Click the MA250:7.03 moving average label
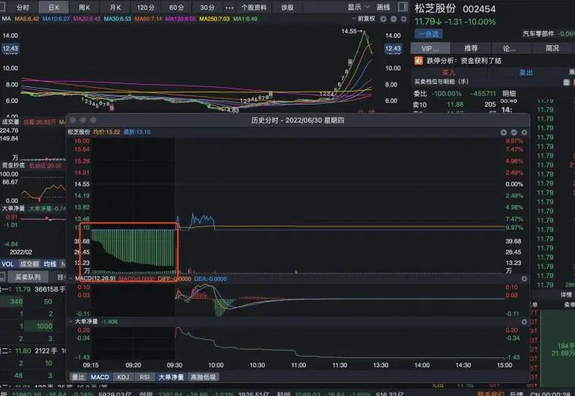Image resolution: width=575 pixels, height=396 pixels. tap(214, 19)
